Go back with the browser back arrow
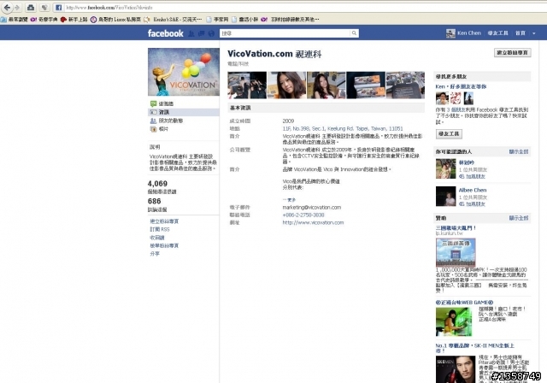The height and width of the screenshot is (383, 547). (x=7, y=8)
